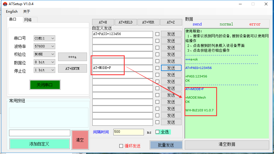Check the box beside AT+PASS=123456 row
Image resolution: width=274 pixels, height=154 pixels.
point(157,34)
